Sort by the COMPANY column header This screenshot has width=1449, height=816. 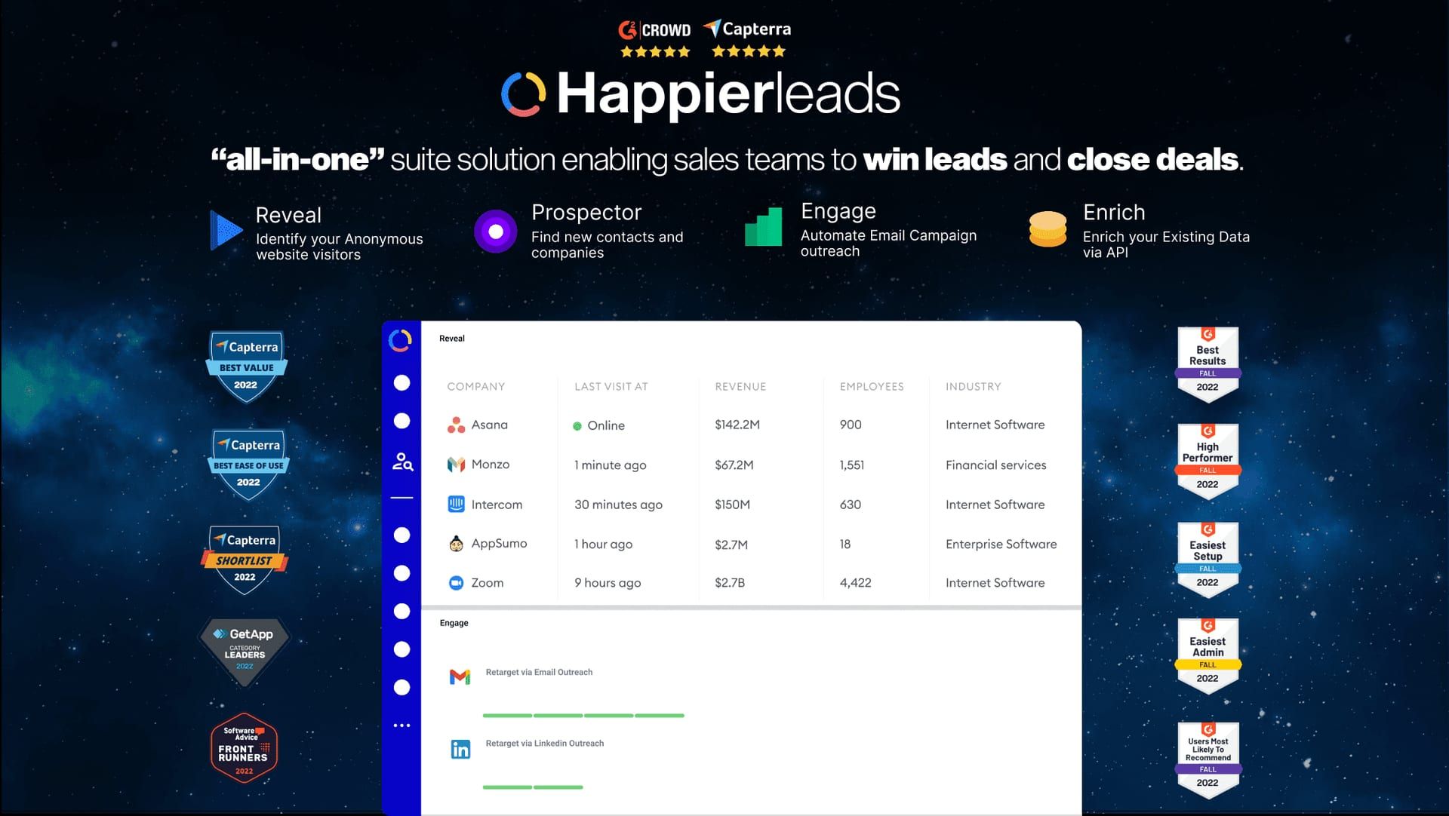[475, 386]
